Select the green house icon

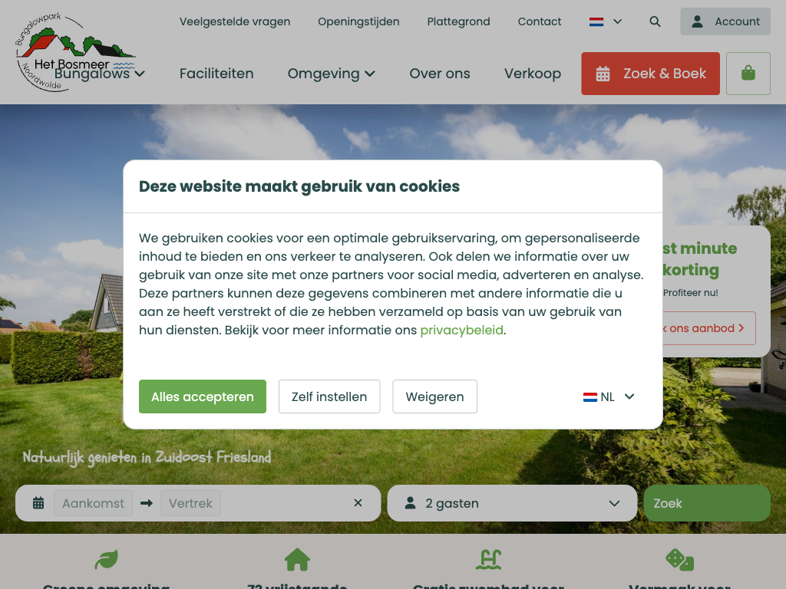pyautogui.click(x=297, y=559)
